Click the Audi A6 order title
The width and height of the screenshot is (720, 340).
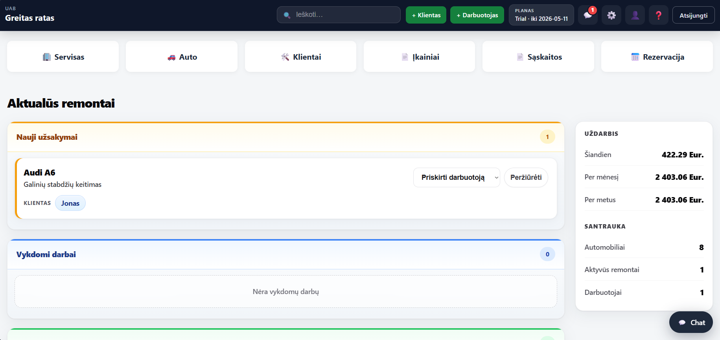[x=39, y=172]
